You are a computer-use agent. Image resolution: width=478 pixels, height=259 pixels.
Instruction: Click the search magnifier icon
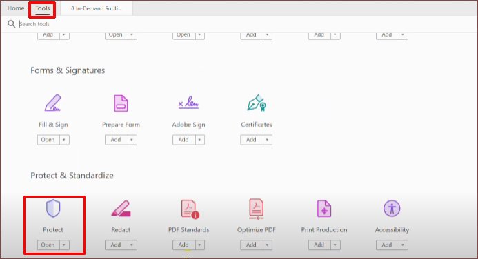(x=11, y=23)
